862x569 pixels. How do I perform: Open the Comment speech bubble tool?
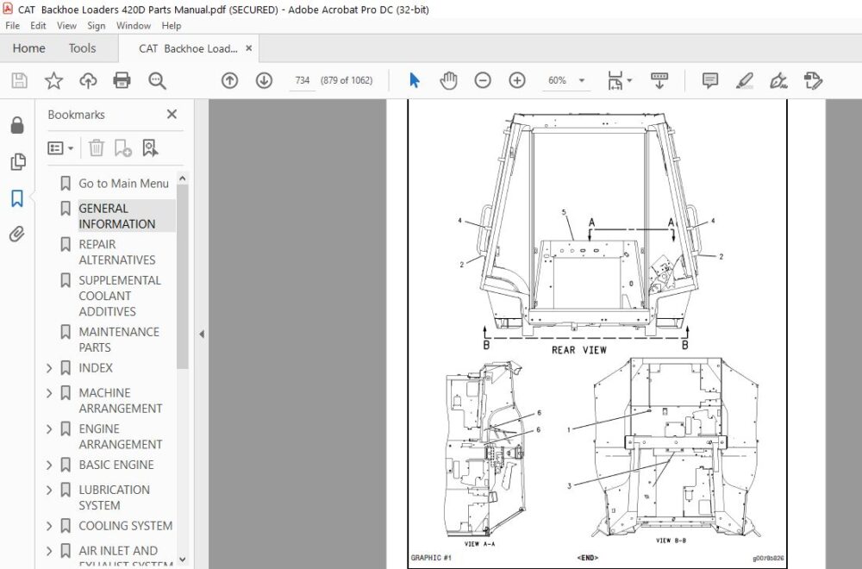pos(709,80)
